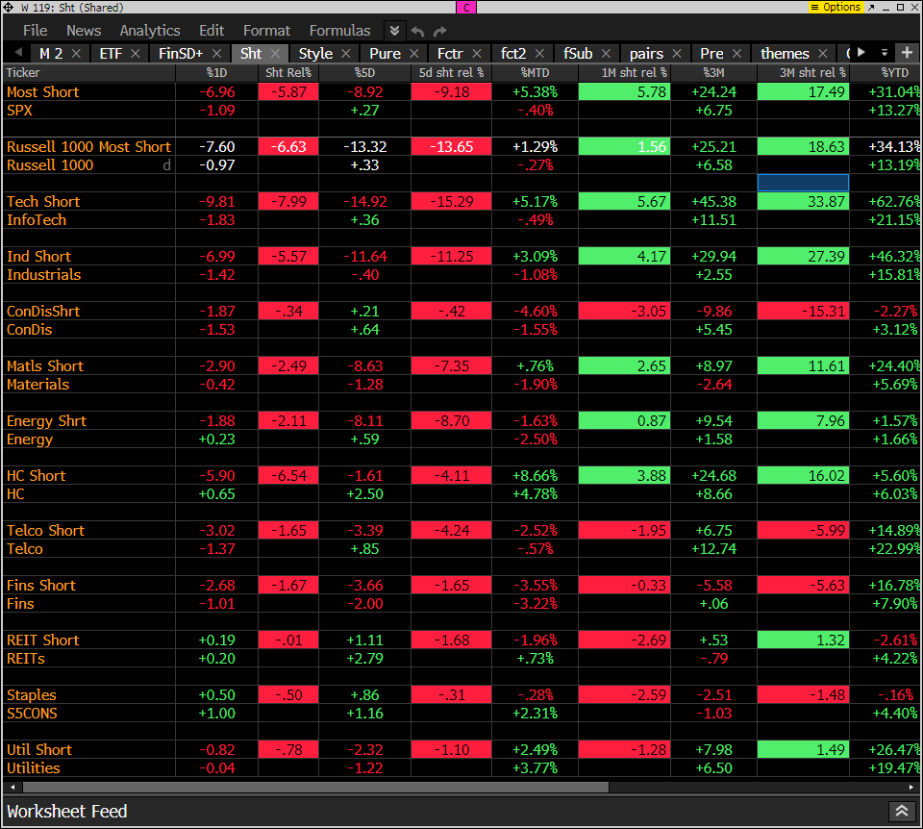Viewport: 923px width, 829px height.
Task: Add a new worksheet tab with plus
Action: 907,52
